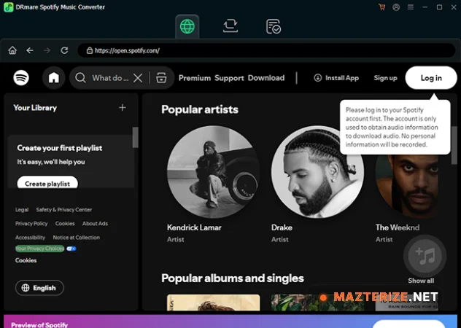Open the English language selector
This screenshot has width=461, height=328.
coord(39,288)
